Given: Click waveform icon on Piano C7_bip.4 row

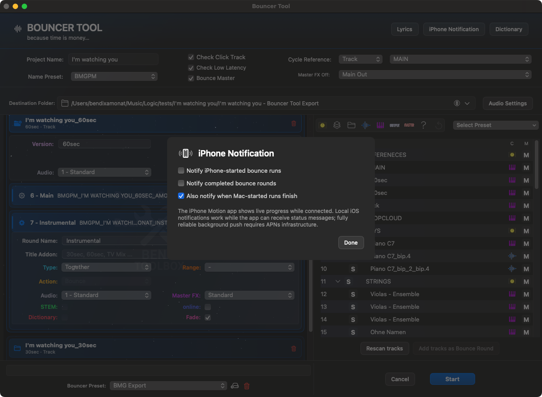Looking at the screenshot, I should [x=512, y=256].
